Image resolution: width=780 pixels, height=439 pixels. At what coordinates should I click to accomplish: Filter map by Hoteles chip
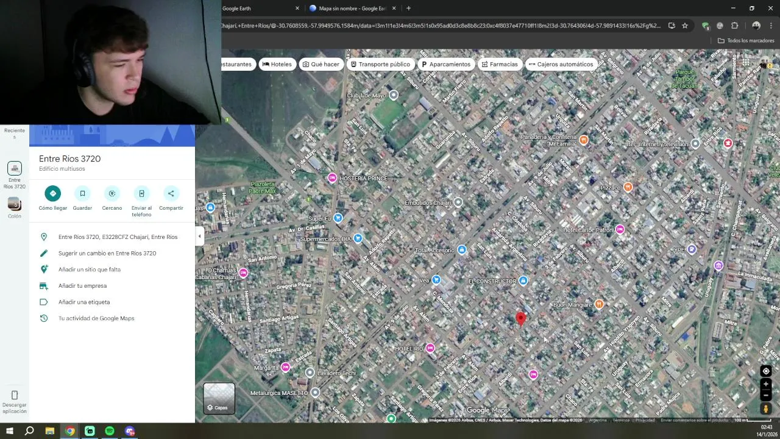pyautogui.click(x=277, y=64)
